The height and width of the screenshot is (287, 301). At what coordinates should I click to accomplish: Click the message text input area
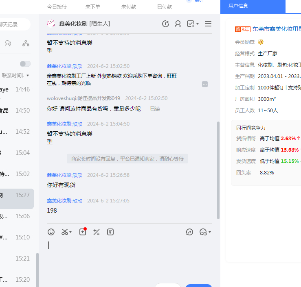coord(130,256)
